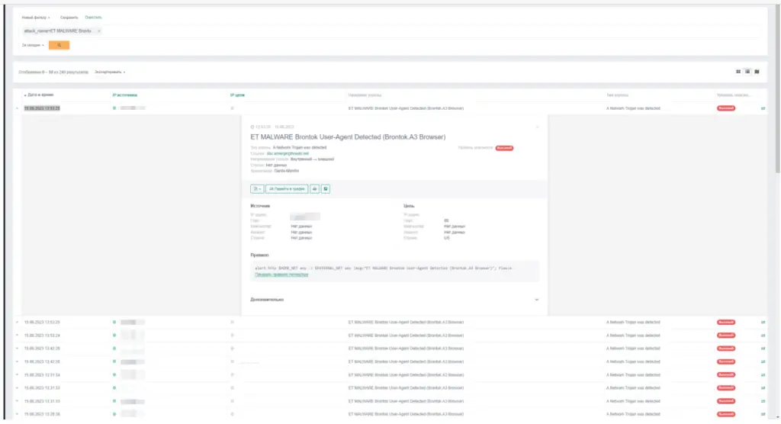Expand the 13:42:29 event row
The height and width of the screenshot is (424, 781).
[x=17, y=349]
